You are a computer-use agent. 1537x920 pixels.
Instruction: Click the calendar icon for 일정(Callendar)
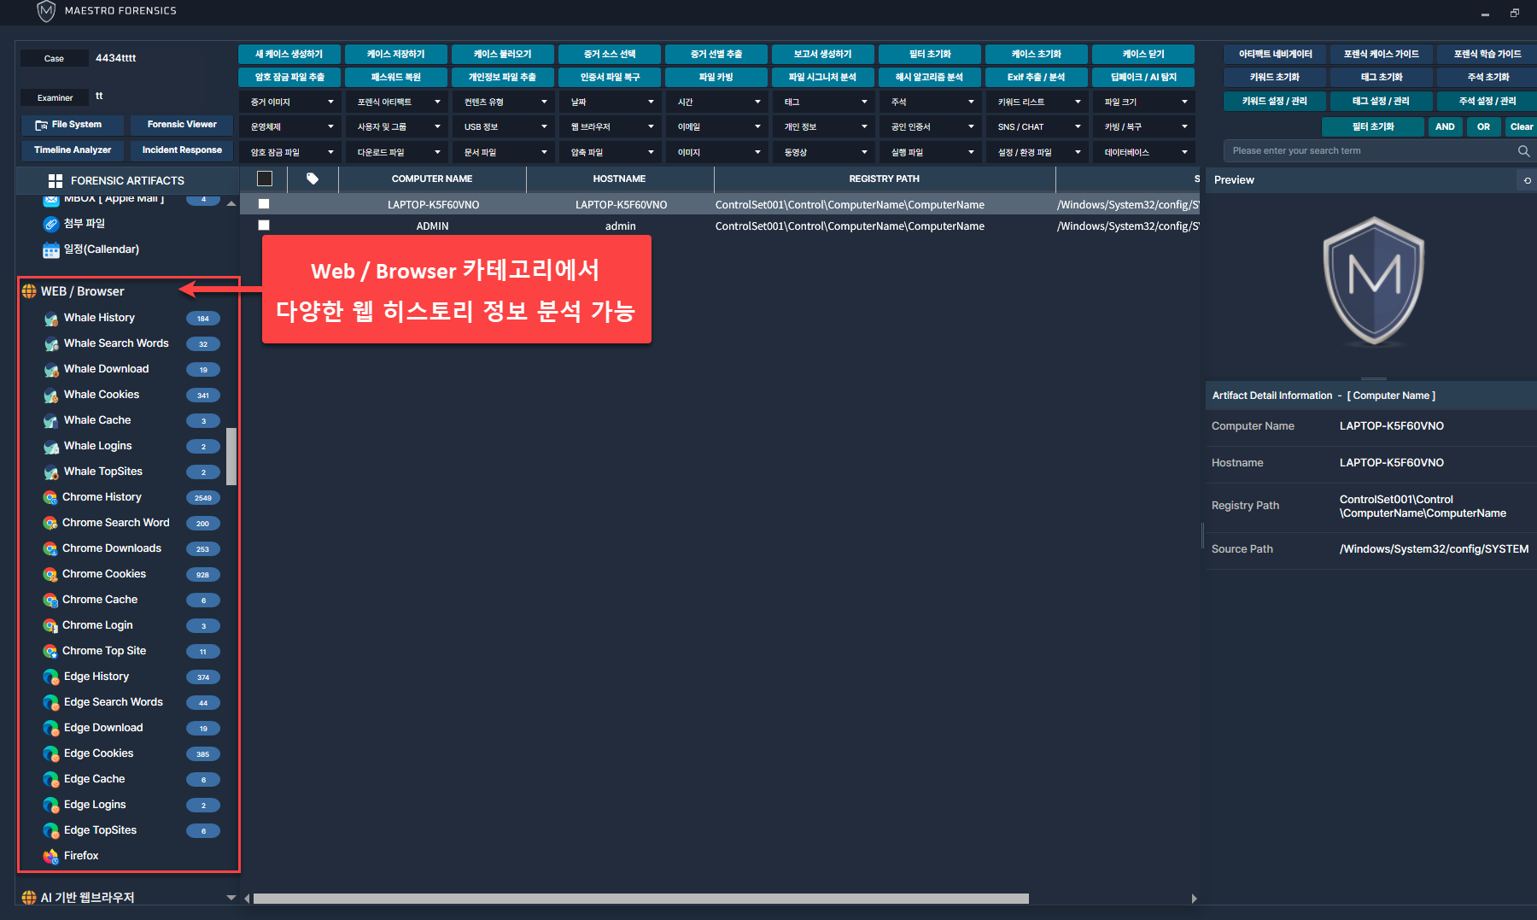click(51, 249)
